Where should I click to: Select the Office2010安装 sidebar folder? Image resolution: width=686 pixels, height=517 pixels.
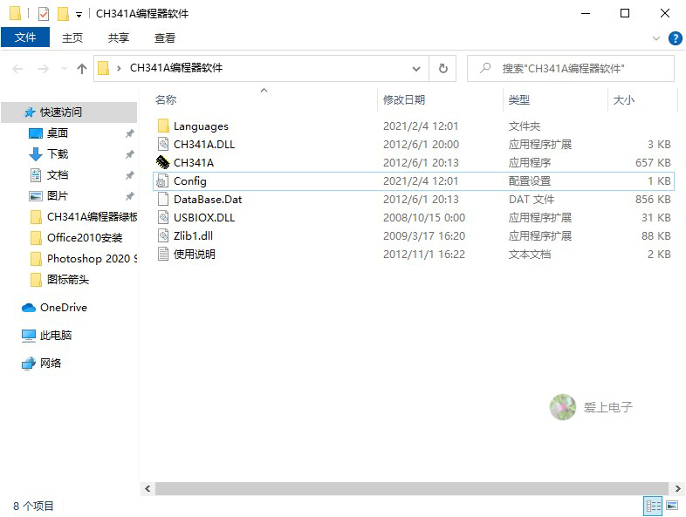76,238
